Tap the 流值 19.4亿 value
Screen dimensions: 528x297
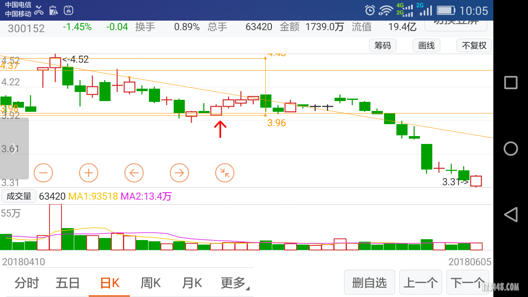[402, 27]
